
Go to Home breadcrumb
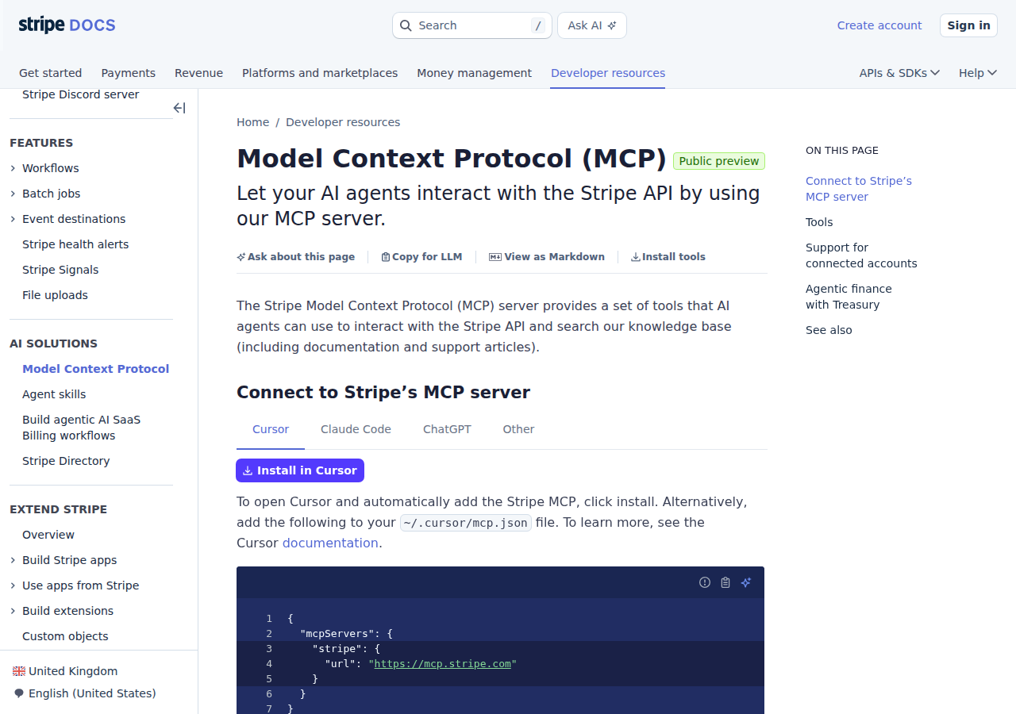point(253,122)
